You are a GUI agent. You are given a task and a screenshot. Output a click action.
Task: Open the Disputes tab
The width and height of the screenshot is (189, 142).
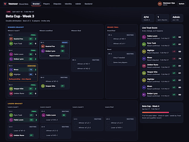click(x=57, y=4)
